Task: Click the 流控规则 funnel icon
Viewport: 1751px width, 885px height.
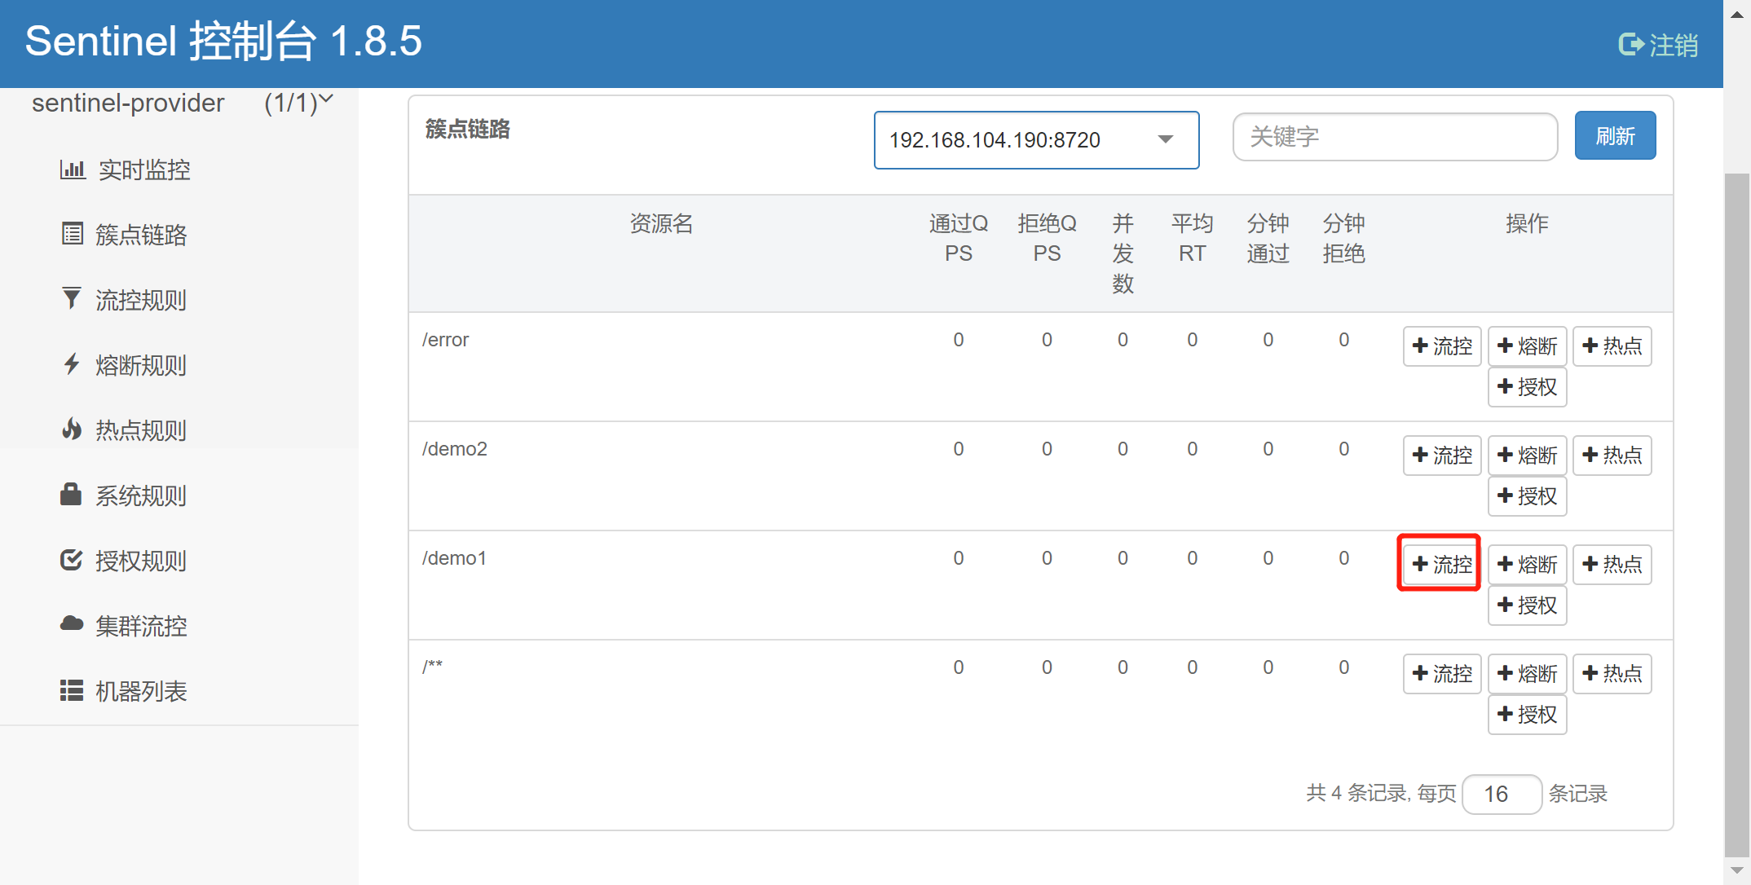Action: click(x=72, y=298)
